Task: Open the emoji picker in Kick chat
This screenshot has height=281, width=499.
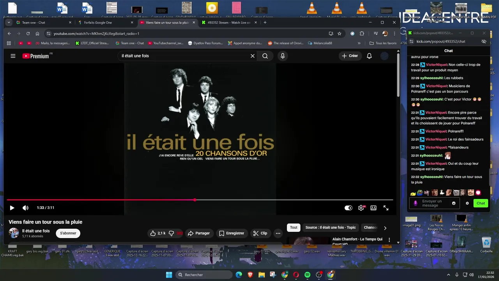Action: pos(454,203)
